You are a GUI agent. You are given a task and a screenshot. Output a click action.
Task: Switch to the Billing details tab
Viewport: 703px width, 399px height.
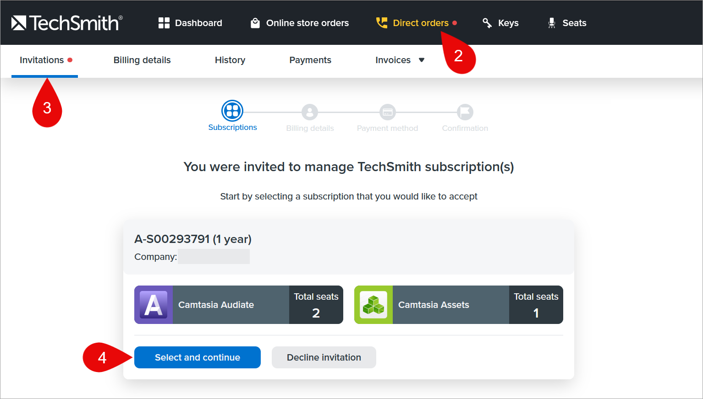point(142,60)
